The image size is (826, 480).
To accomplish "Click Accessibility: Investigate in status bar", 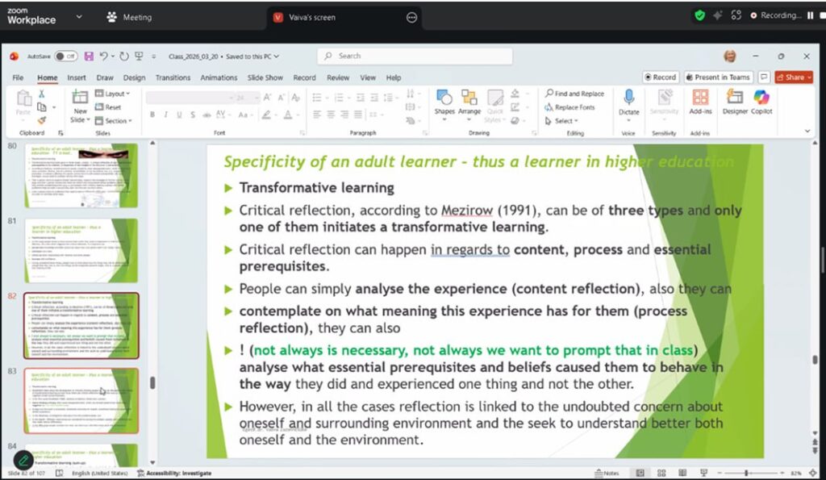I will tap(174, 474).
